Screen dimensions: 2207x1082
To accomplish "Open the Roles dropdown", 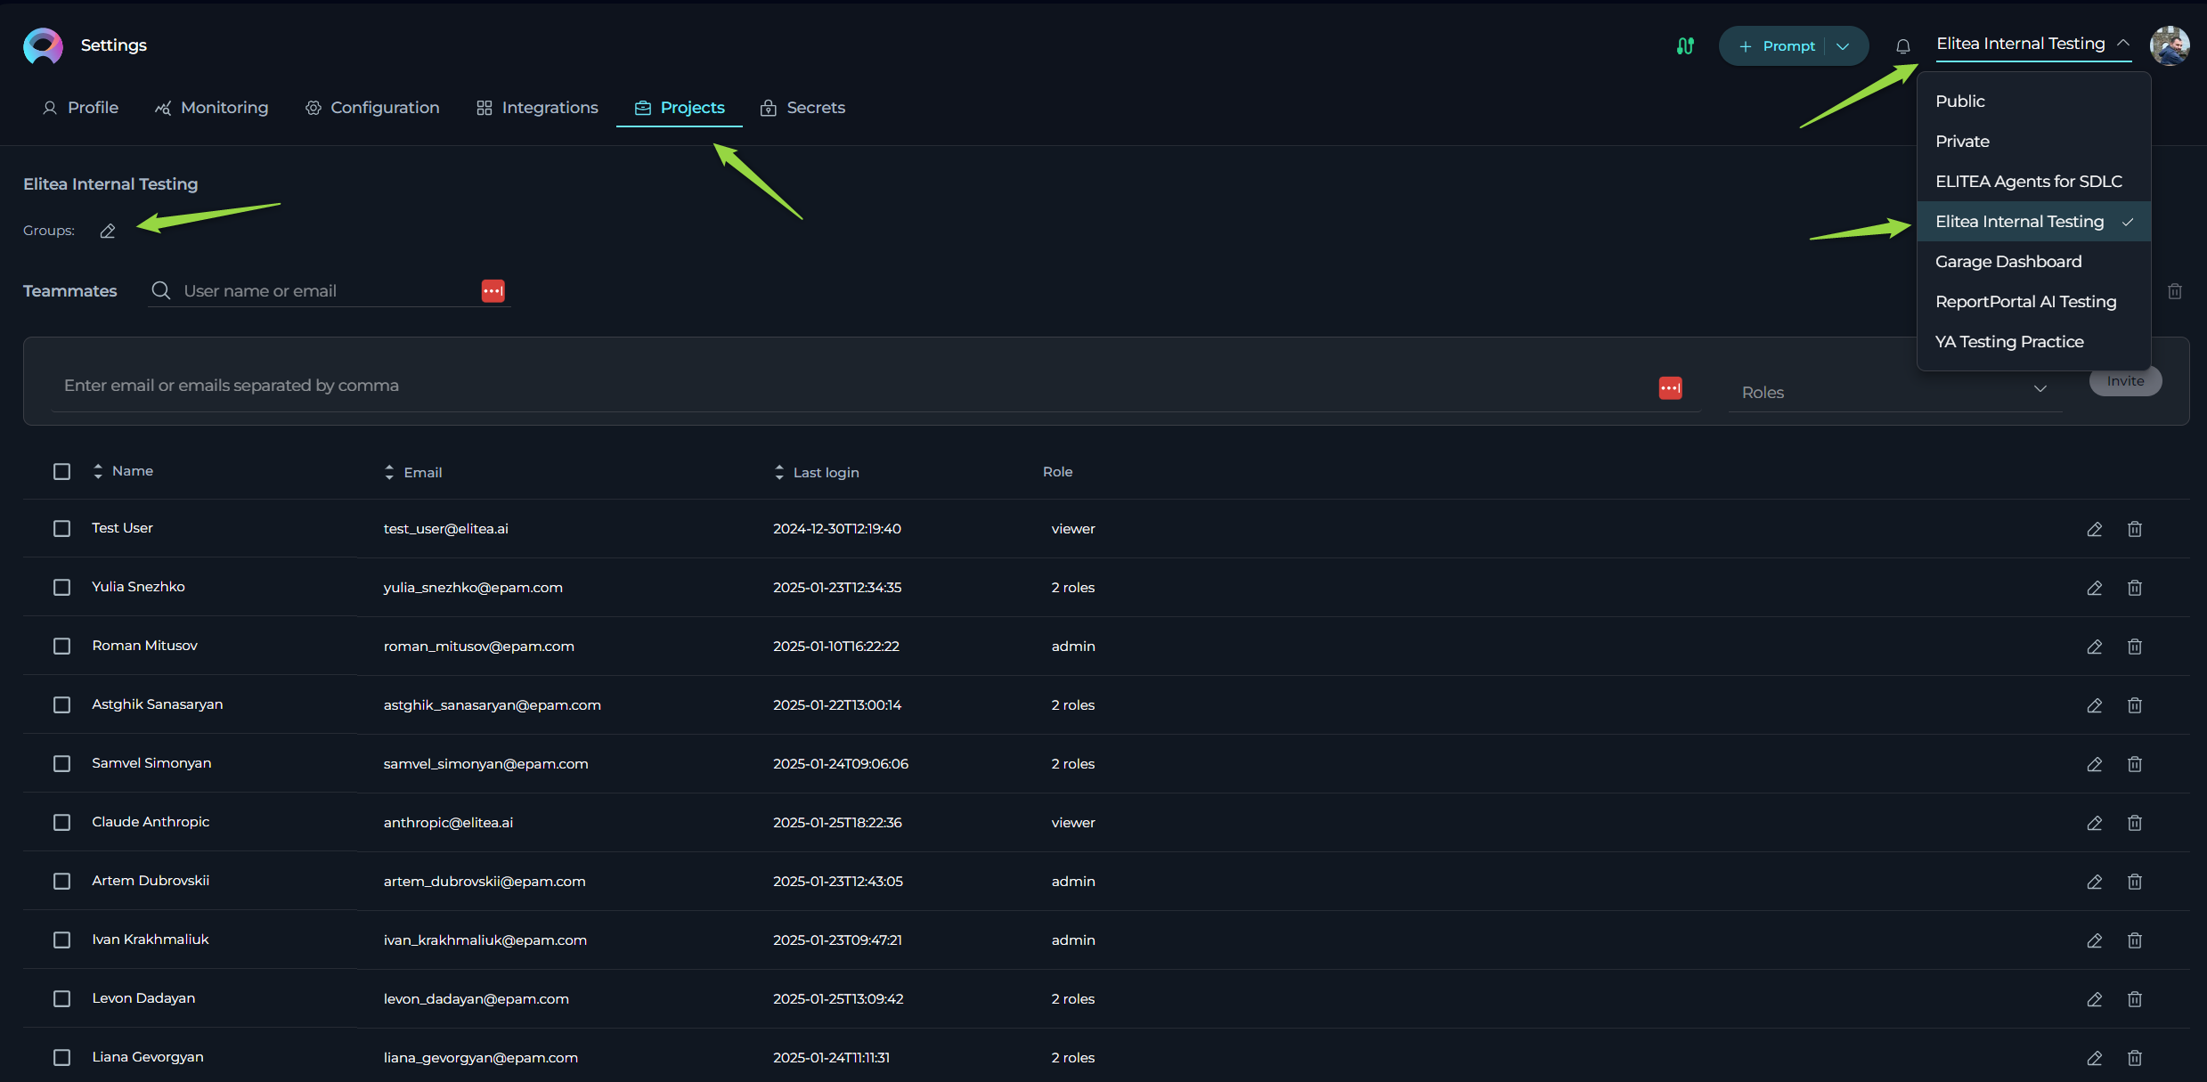I will (1895, 392).
